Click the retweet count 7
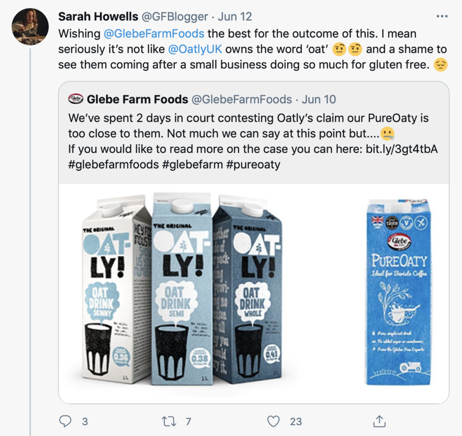 (x=188, y=422)
